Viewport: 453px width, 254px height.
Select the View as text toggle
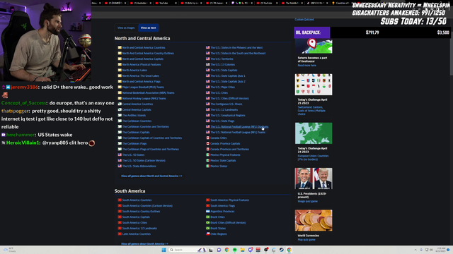148,28
